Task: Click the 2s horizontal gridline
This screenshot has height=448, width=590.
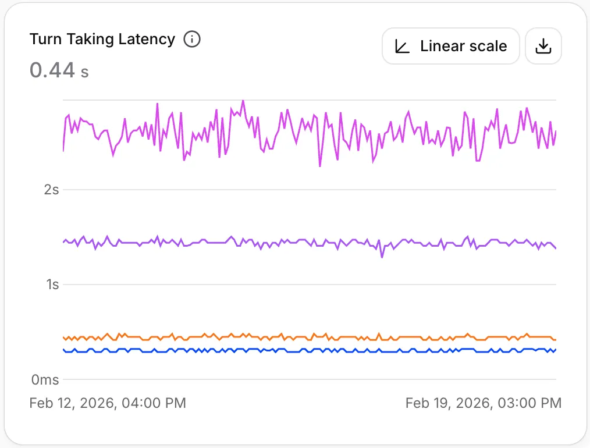Action: pyautogui.click(x=310, y=190)
